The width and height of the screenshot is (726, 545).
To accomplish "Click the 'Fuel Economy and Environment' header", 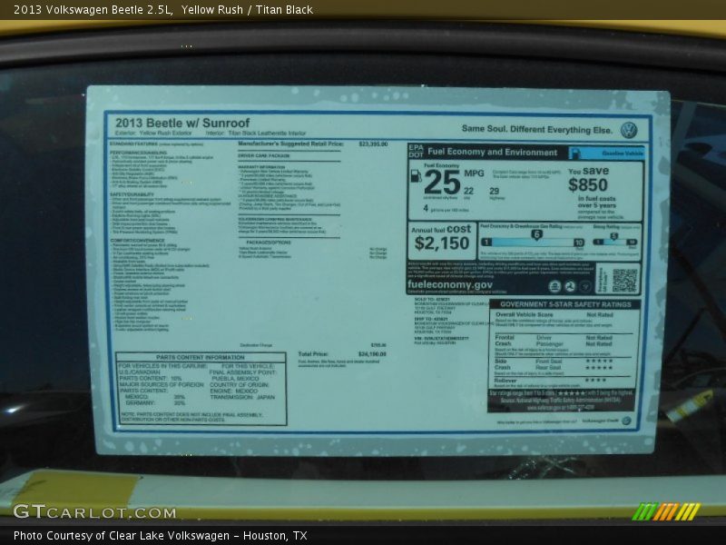I will click(x=492, y=152).
